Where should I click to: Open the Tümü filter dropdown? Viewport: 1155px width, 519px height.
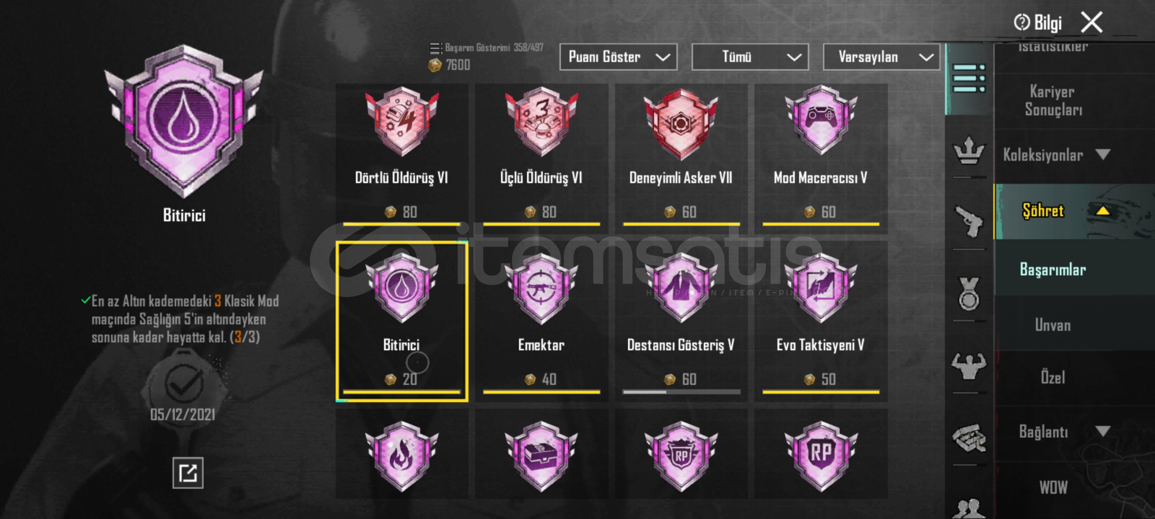click(750, 57)
